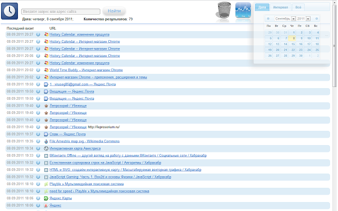Click the mail favicon of the Спам row
The width and height of the screenshot is (338, 211).
point(46,134)
